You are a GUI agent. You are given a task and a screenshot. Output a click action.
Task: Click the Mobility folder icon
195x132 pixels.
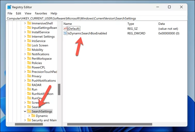[x=29, y=50]
